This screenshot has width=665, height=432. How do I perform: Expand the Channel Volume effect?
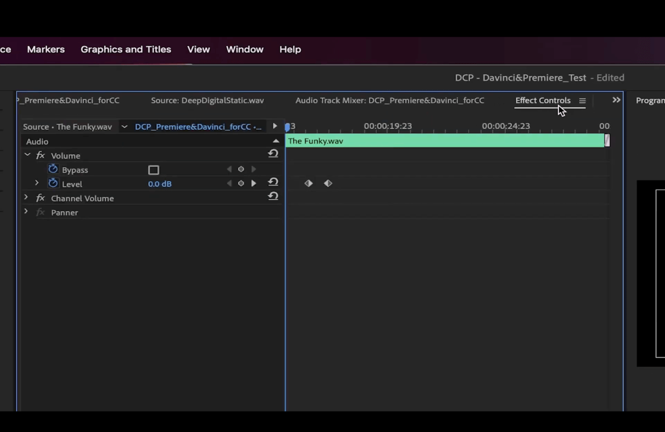click(x=26, y=197)
